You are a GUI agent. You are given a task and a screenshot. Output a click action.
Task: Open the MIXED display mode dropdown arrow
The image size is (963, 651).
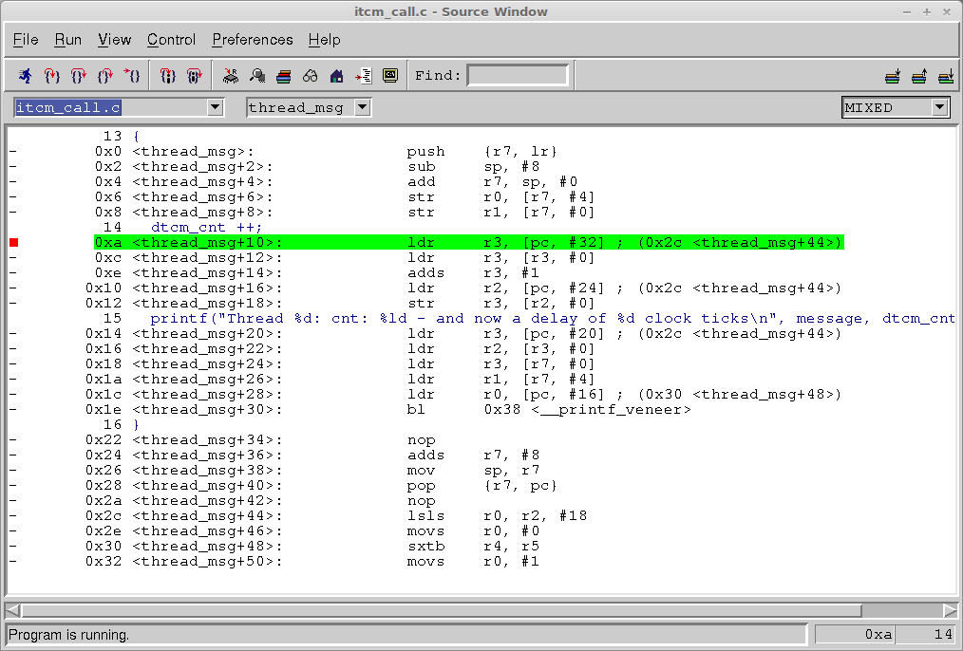click(939, 107)
